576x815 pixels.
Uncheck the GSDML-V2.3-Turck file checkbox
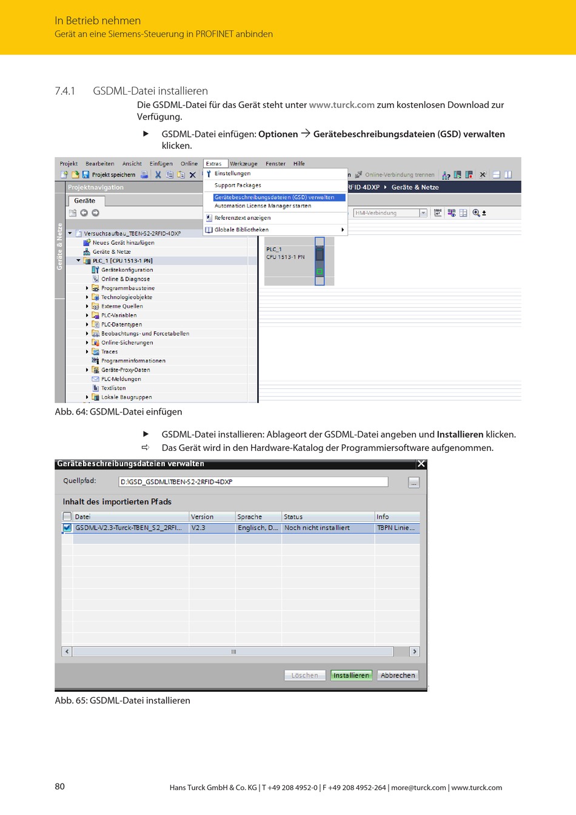(67, 528)
